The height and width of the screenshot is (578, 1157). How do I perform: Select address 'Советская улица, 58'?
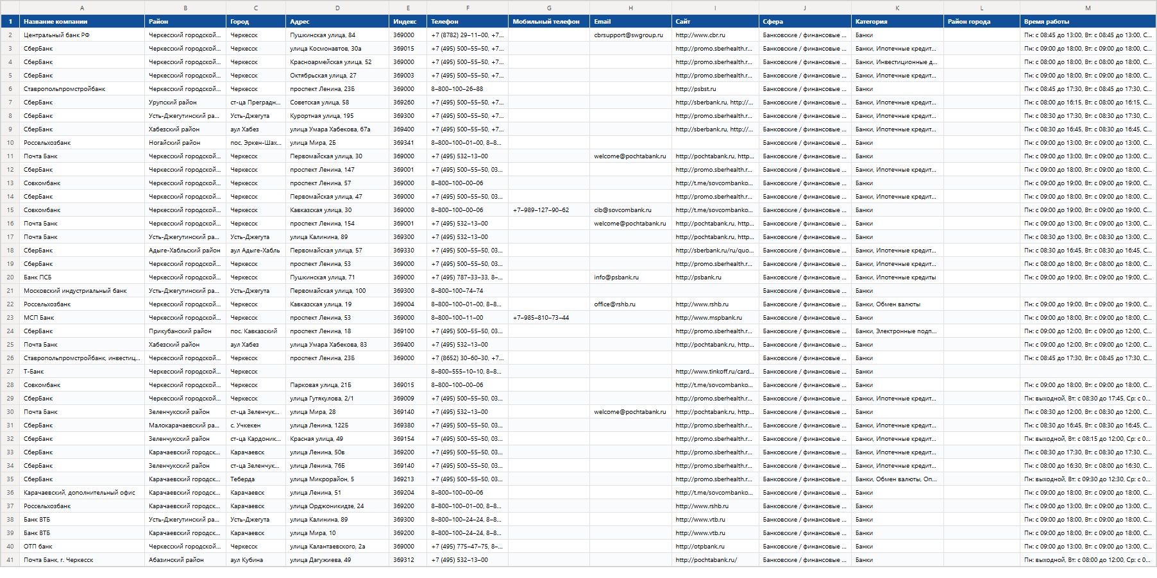337,103
